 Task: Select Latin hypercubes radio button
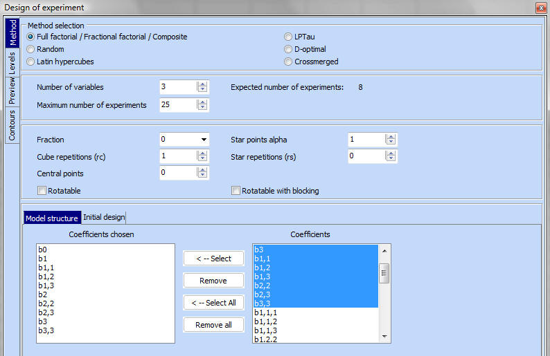(x=30, y=62)
